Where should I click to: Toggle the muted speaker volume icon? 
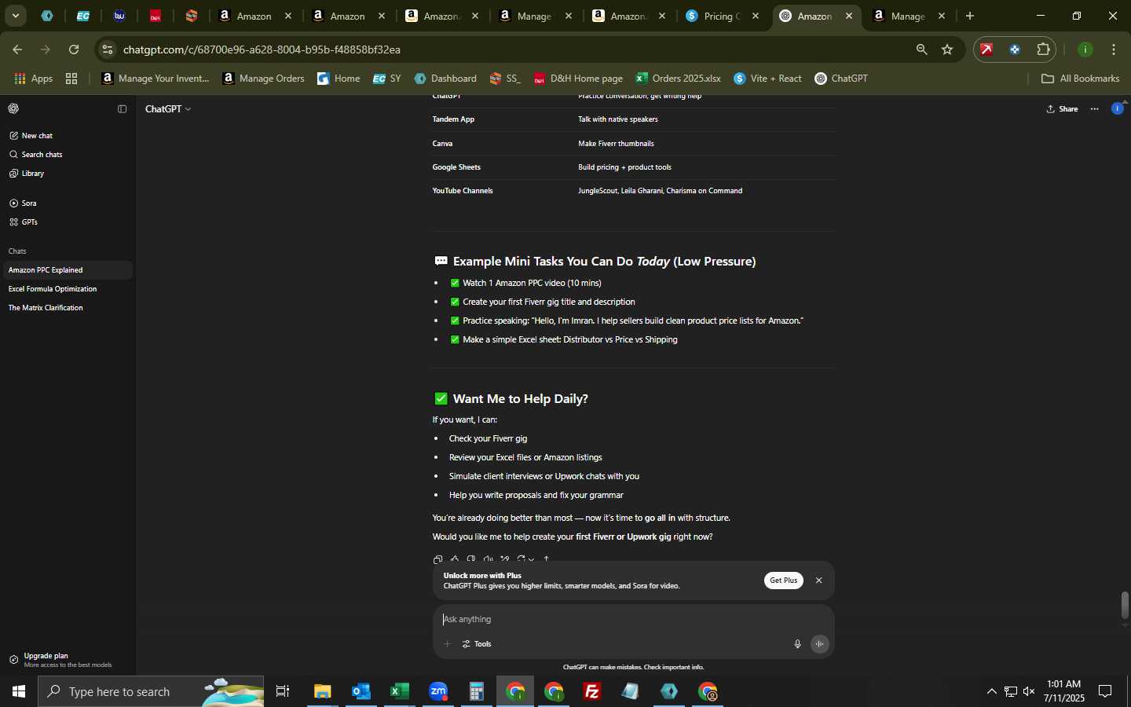pyautogui.click(x=1029, y=691)
